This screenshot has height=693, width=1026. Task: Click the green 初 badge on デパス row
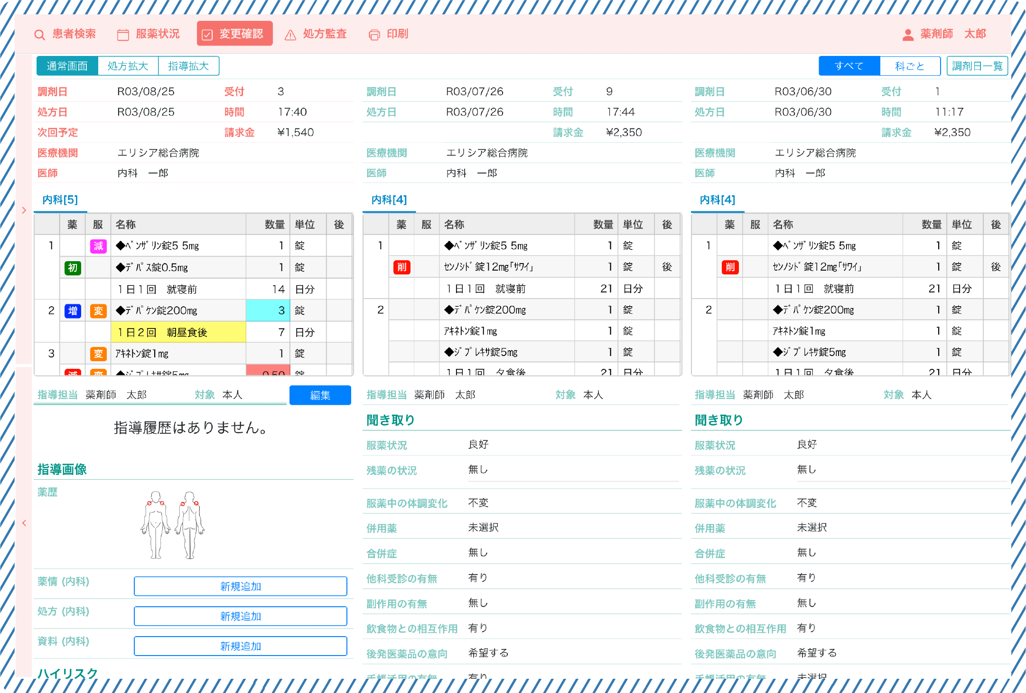(x=73, y=268)
